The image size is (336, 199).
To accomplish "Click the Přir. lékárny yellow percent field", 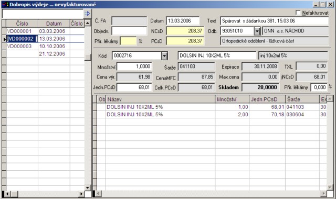I will [x=128, y=41].
